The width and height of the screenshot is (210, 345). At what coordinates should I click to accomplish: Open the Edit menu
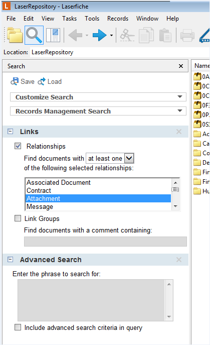point(29,19)
